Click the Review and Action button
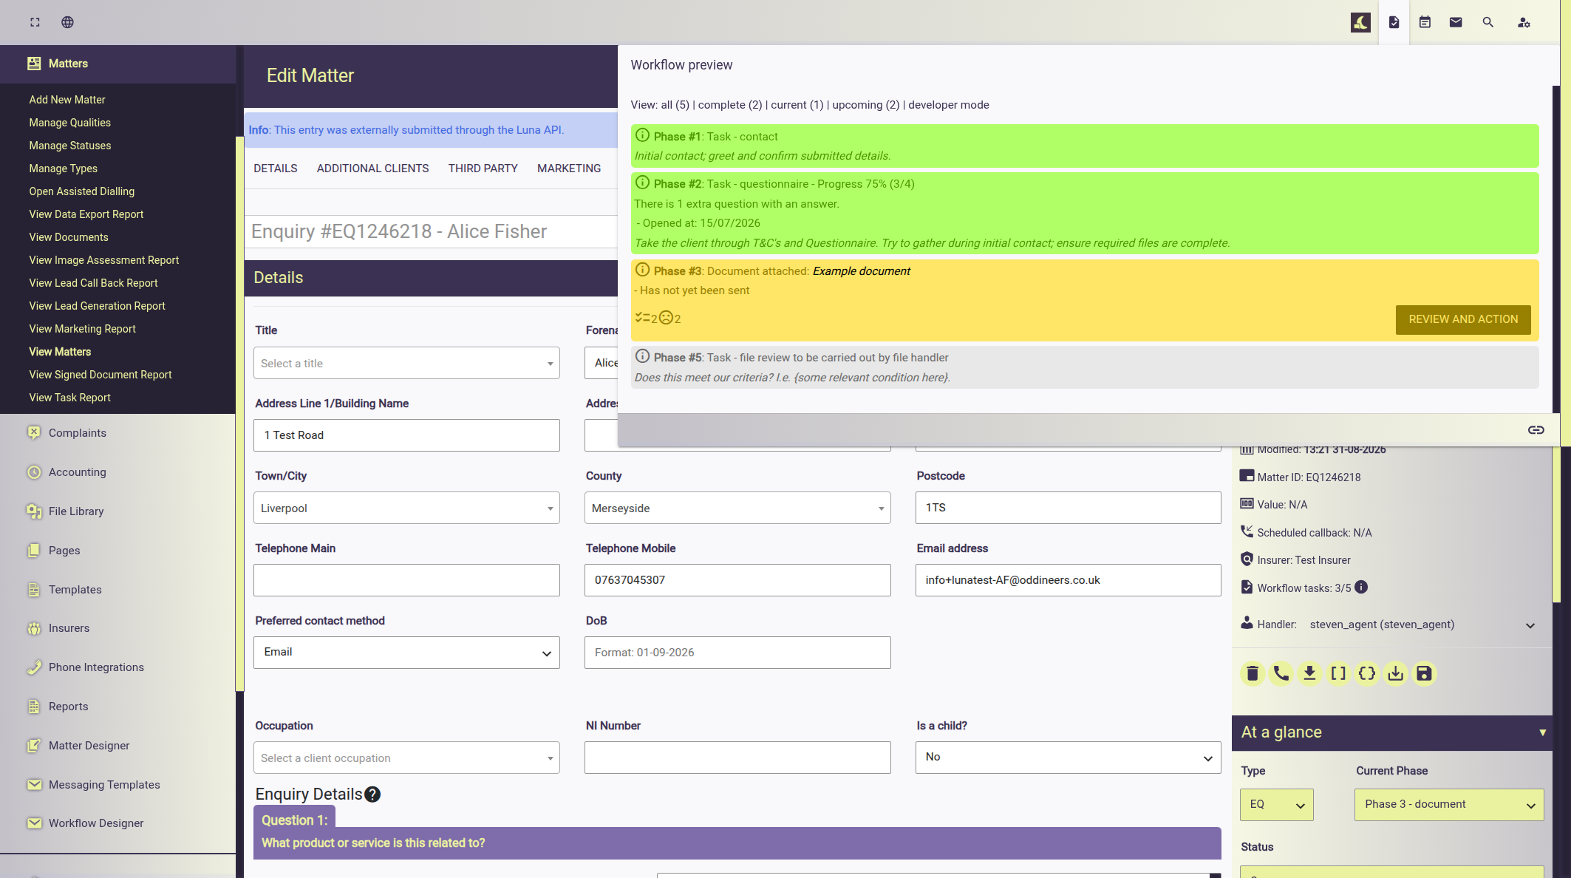 point(1463,319)
